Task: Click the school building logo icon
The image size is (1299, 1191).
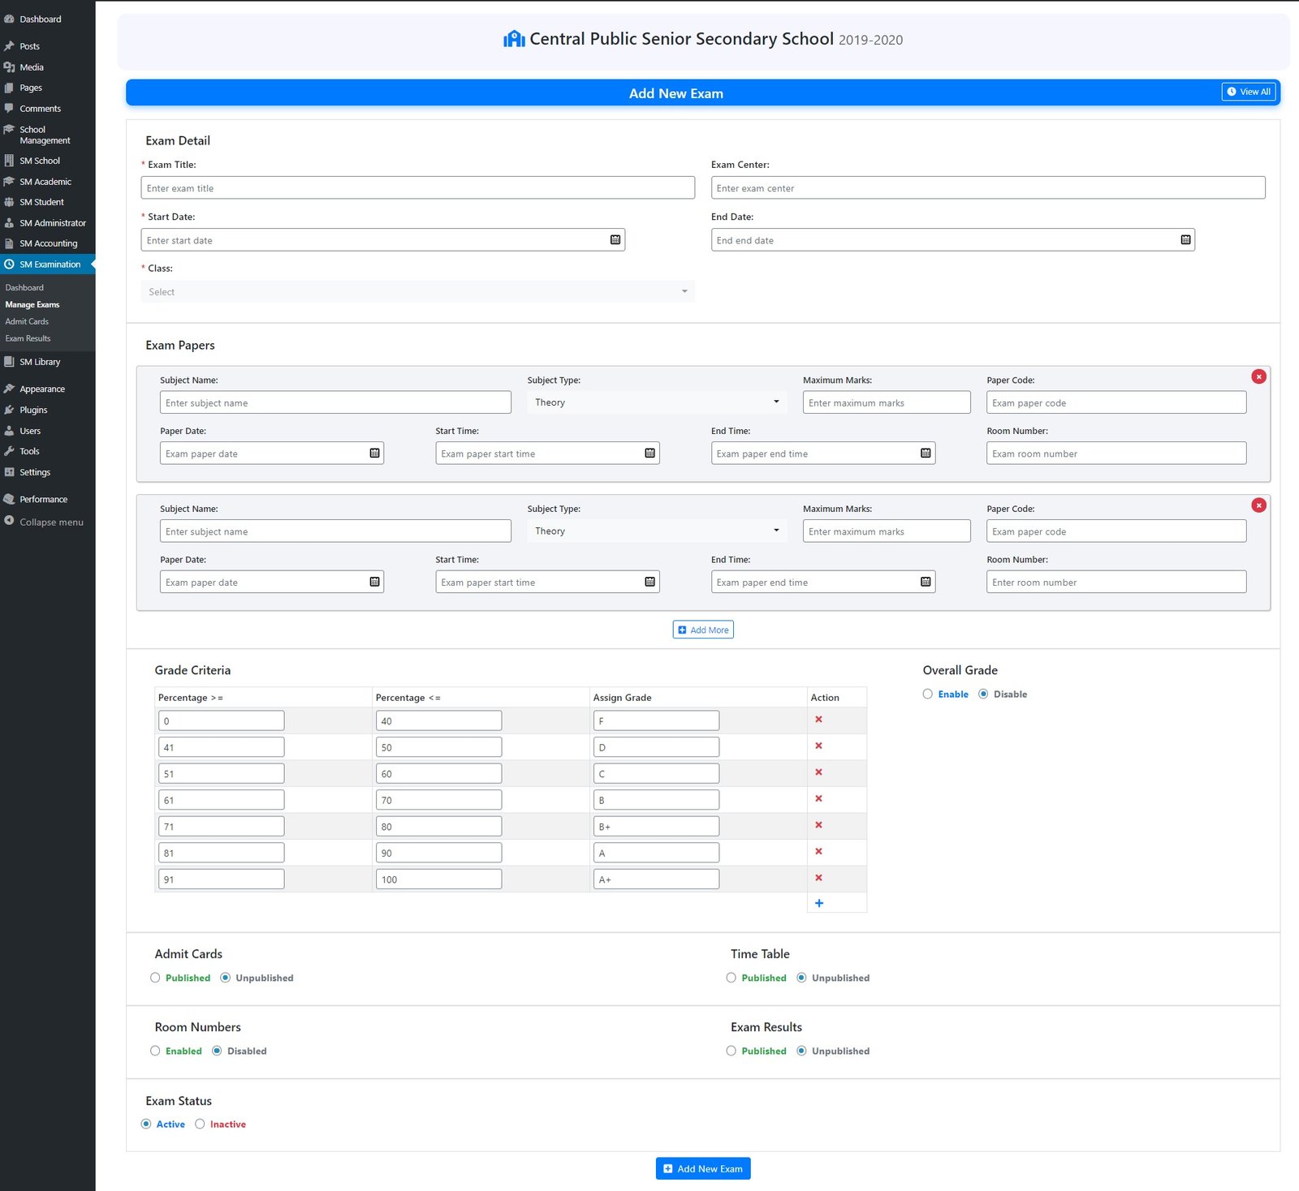Action: tap(514, 39)
